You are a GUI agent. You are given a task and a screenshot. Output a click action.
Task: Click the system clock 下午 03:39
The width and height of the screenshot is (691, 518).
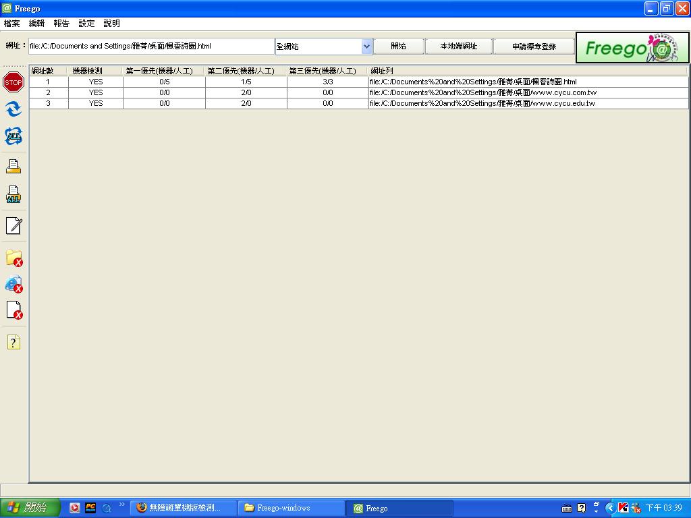(664, 508)
